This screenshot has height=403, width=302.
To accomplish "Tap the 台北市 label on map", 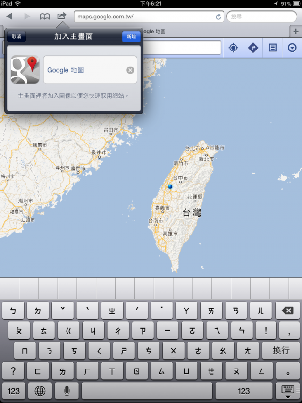I will 193,149.
